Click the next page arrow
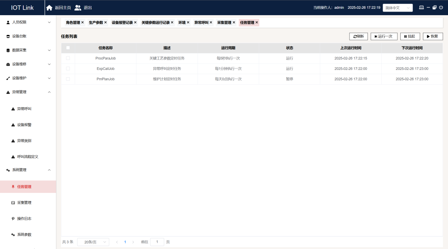 pyautogui.click(x=133, y=242)
